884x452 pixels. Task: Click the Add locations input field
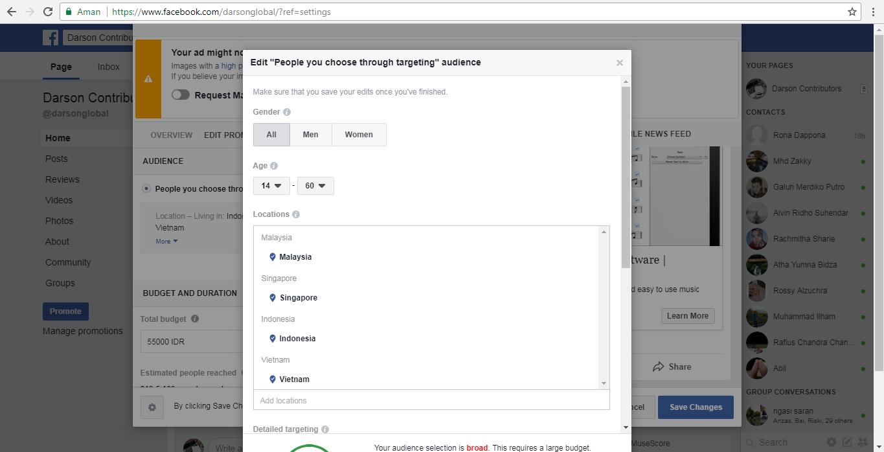click(x=431, y=400)
